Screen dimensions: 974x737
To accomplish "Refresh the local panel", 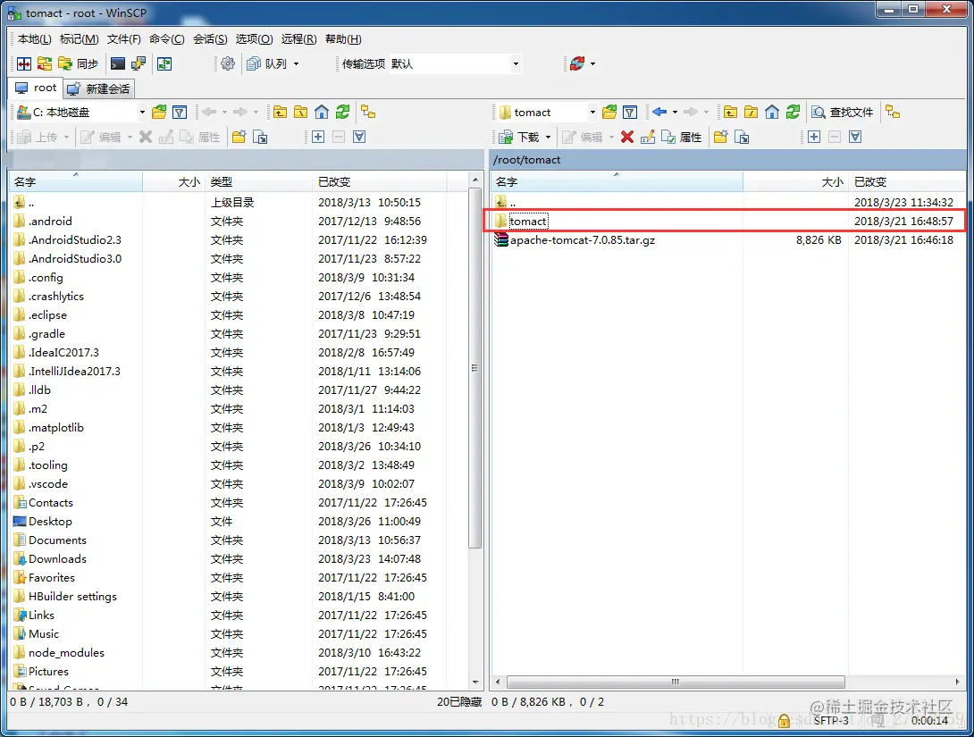I will pos(342,112).
